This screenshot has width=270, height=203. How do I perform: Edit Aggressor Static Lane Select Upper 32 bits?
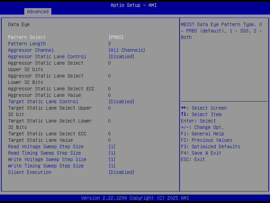[109, 63]
